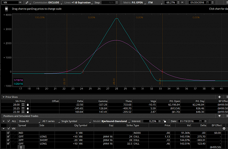Screen dimensions: 228x149
Task: Open the top-right toolbar menu icon
Action: coord(227,3)
